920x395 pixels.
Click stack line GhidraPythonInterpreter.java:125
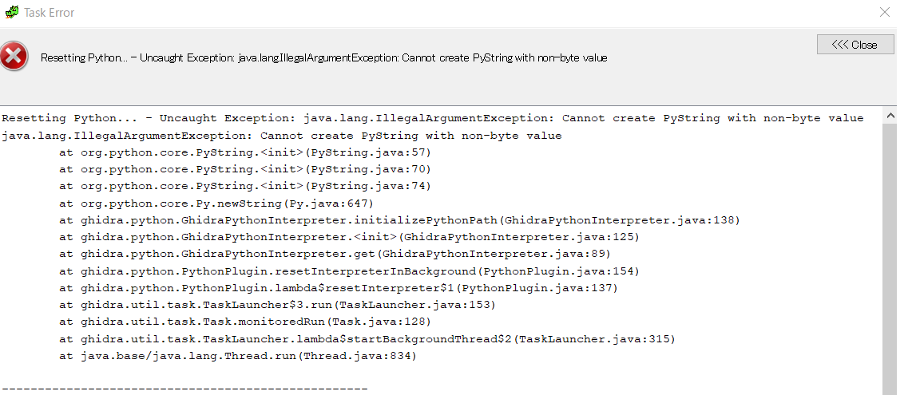349,237
